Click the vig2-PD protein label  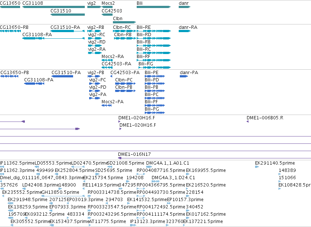coord(98,87)
